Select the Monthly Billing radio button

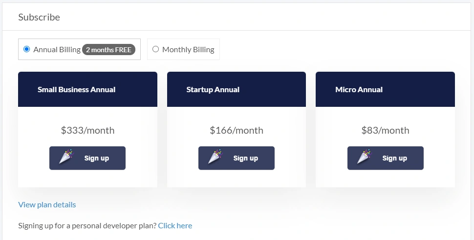click(x=155, y=49)
